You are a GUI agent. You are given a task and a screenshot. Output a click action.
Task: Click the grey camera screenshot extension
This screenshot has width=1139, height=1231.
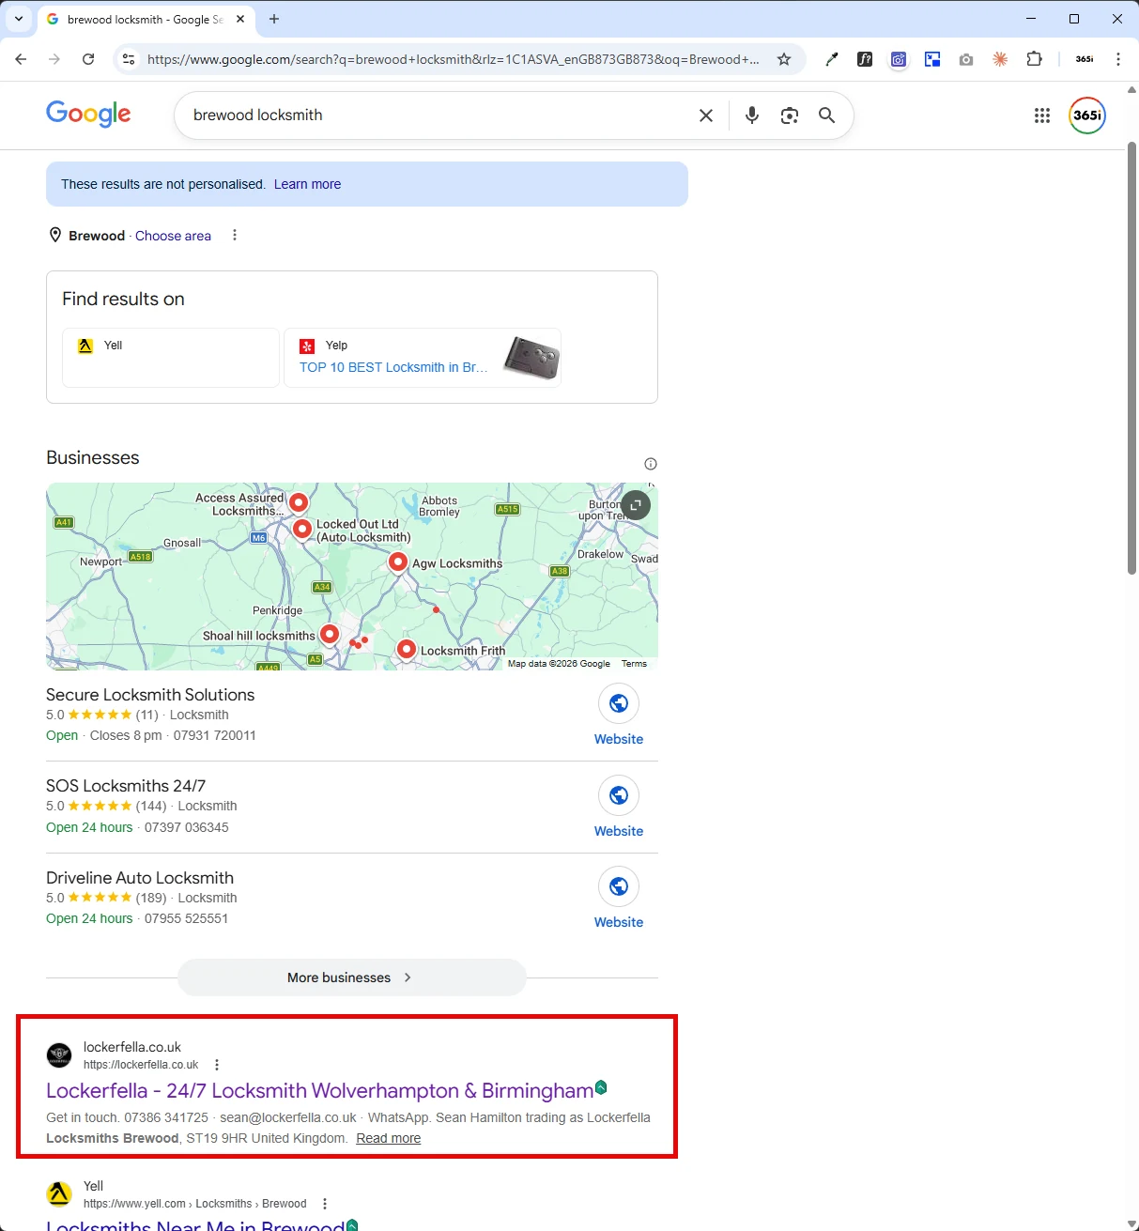pyautogui.click(x=966, y=59)
